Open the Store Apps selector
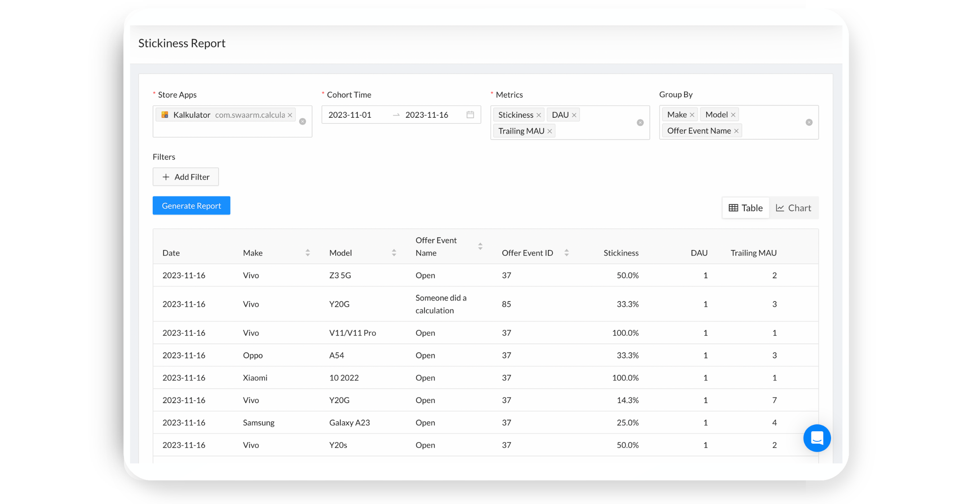This screenshot has height=504, width=964. (232, 121)
